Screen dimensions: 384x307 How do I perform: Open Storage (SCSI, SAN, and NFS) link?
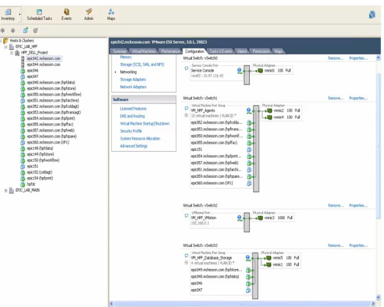tap(142, 65)
